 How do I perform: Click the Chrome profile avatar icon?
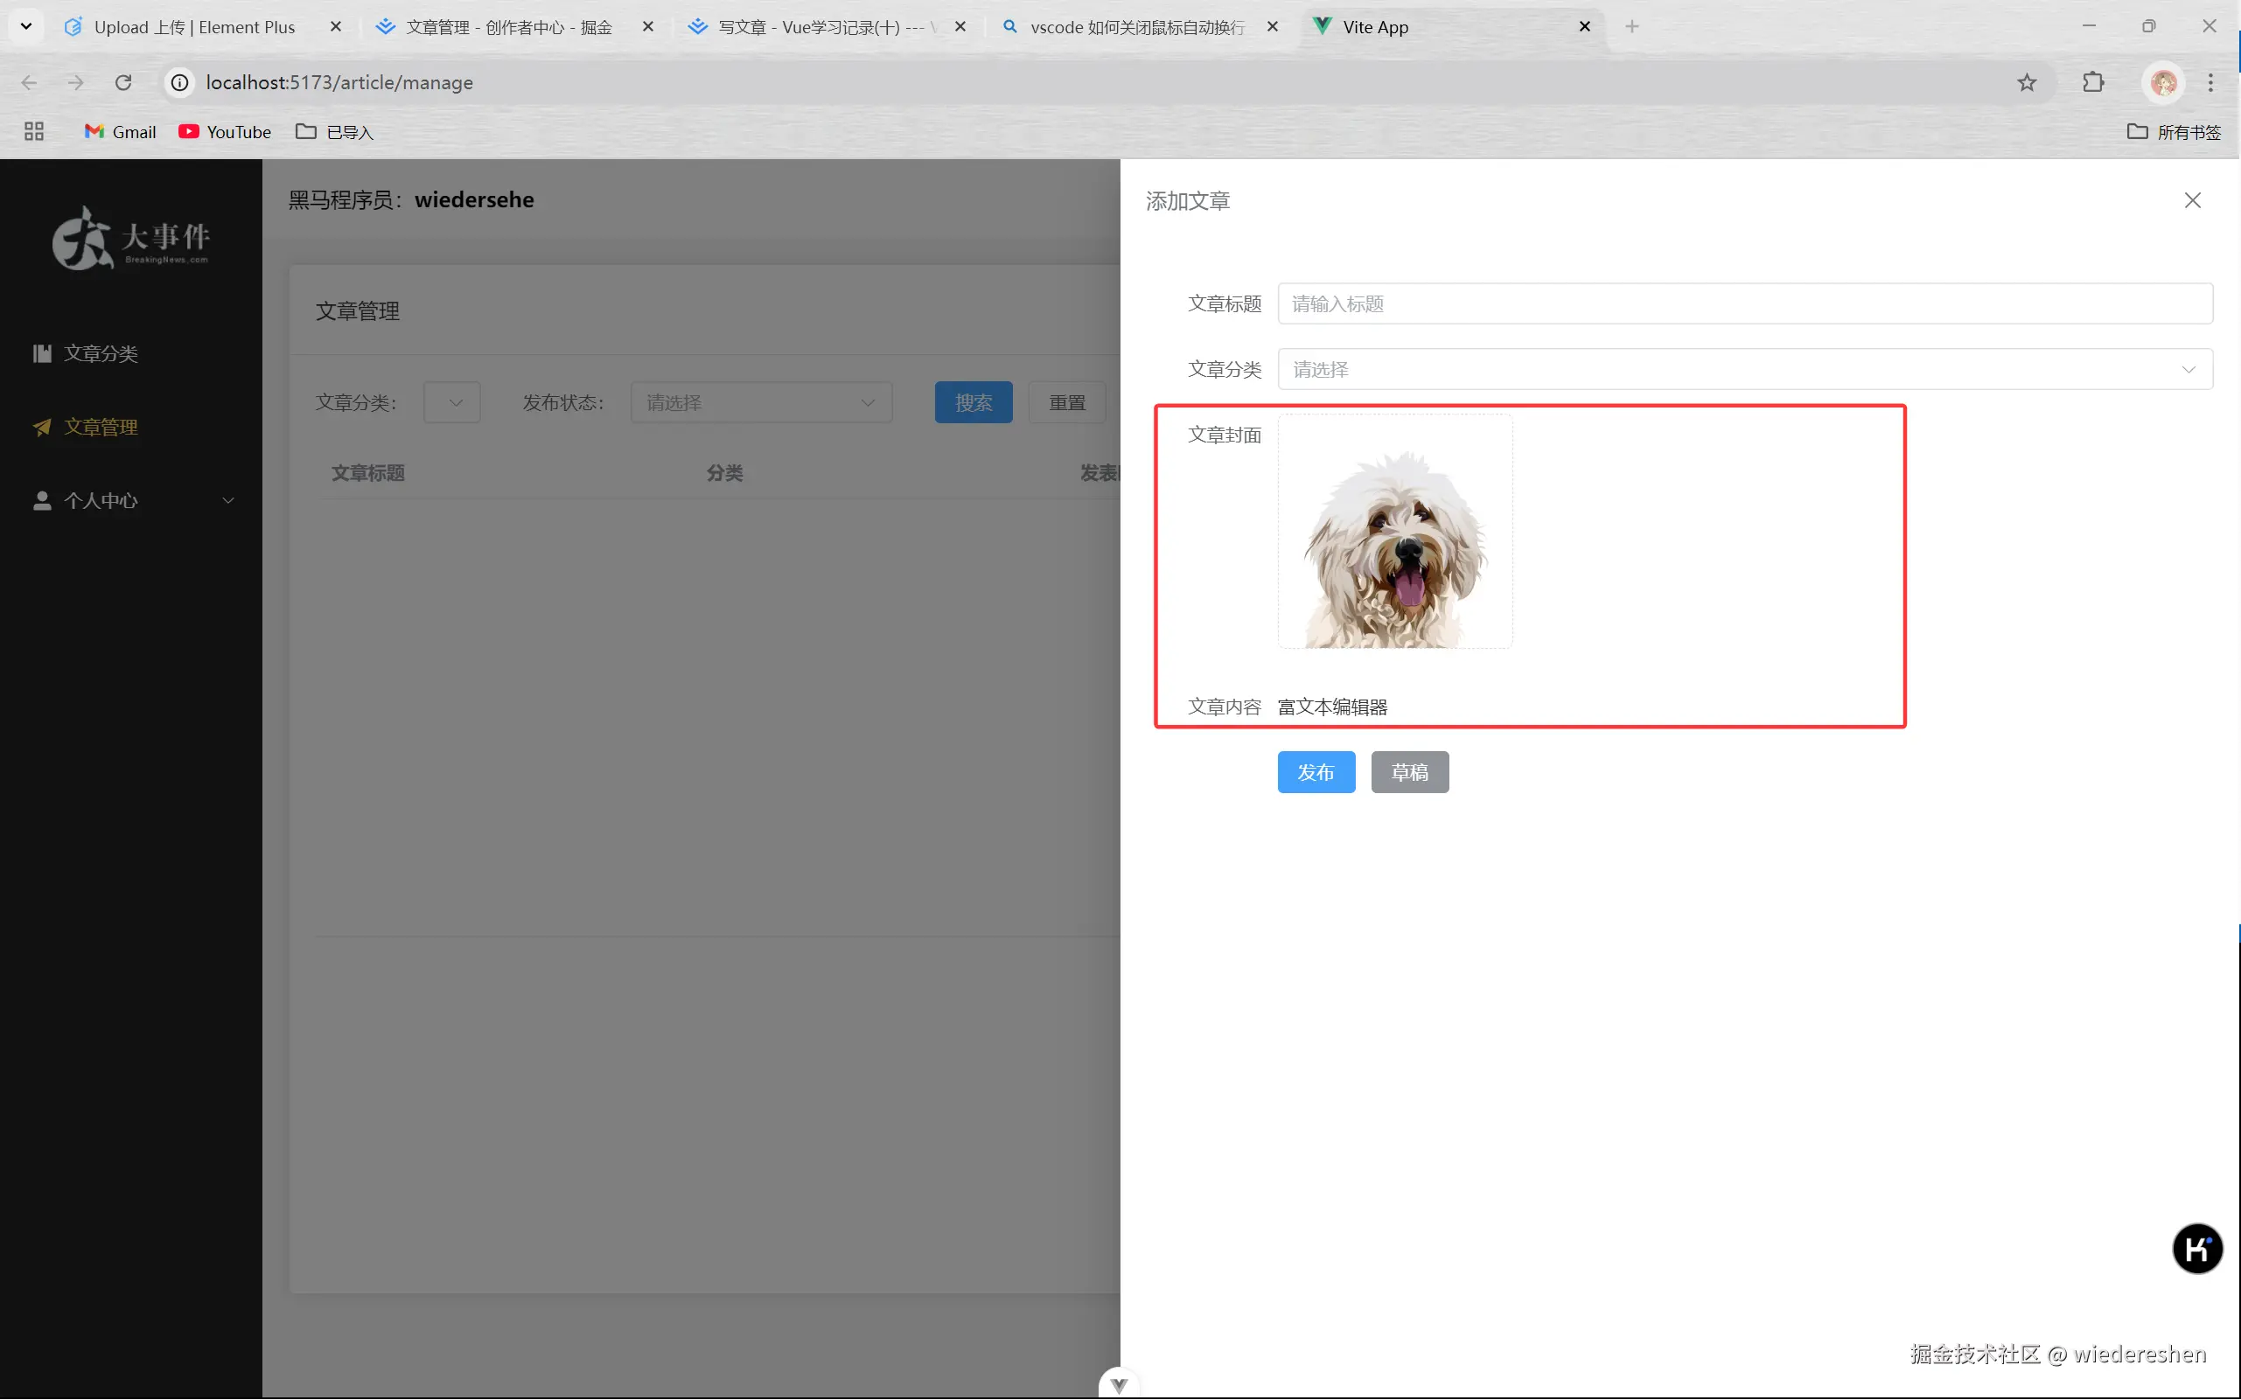point(2162,82)
